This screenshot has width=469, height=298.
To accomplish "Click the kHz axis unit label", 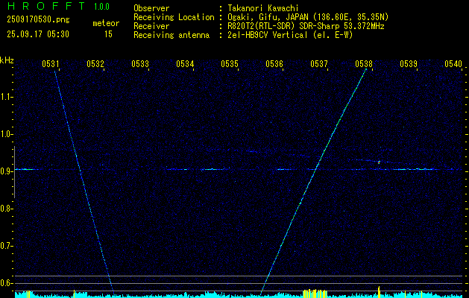I will point(7,60).
